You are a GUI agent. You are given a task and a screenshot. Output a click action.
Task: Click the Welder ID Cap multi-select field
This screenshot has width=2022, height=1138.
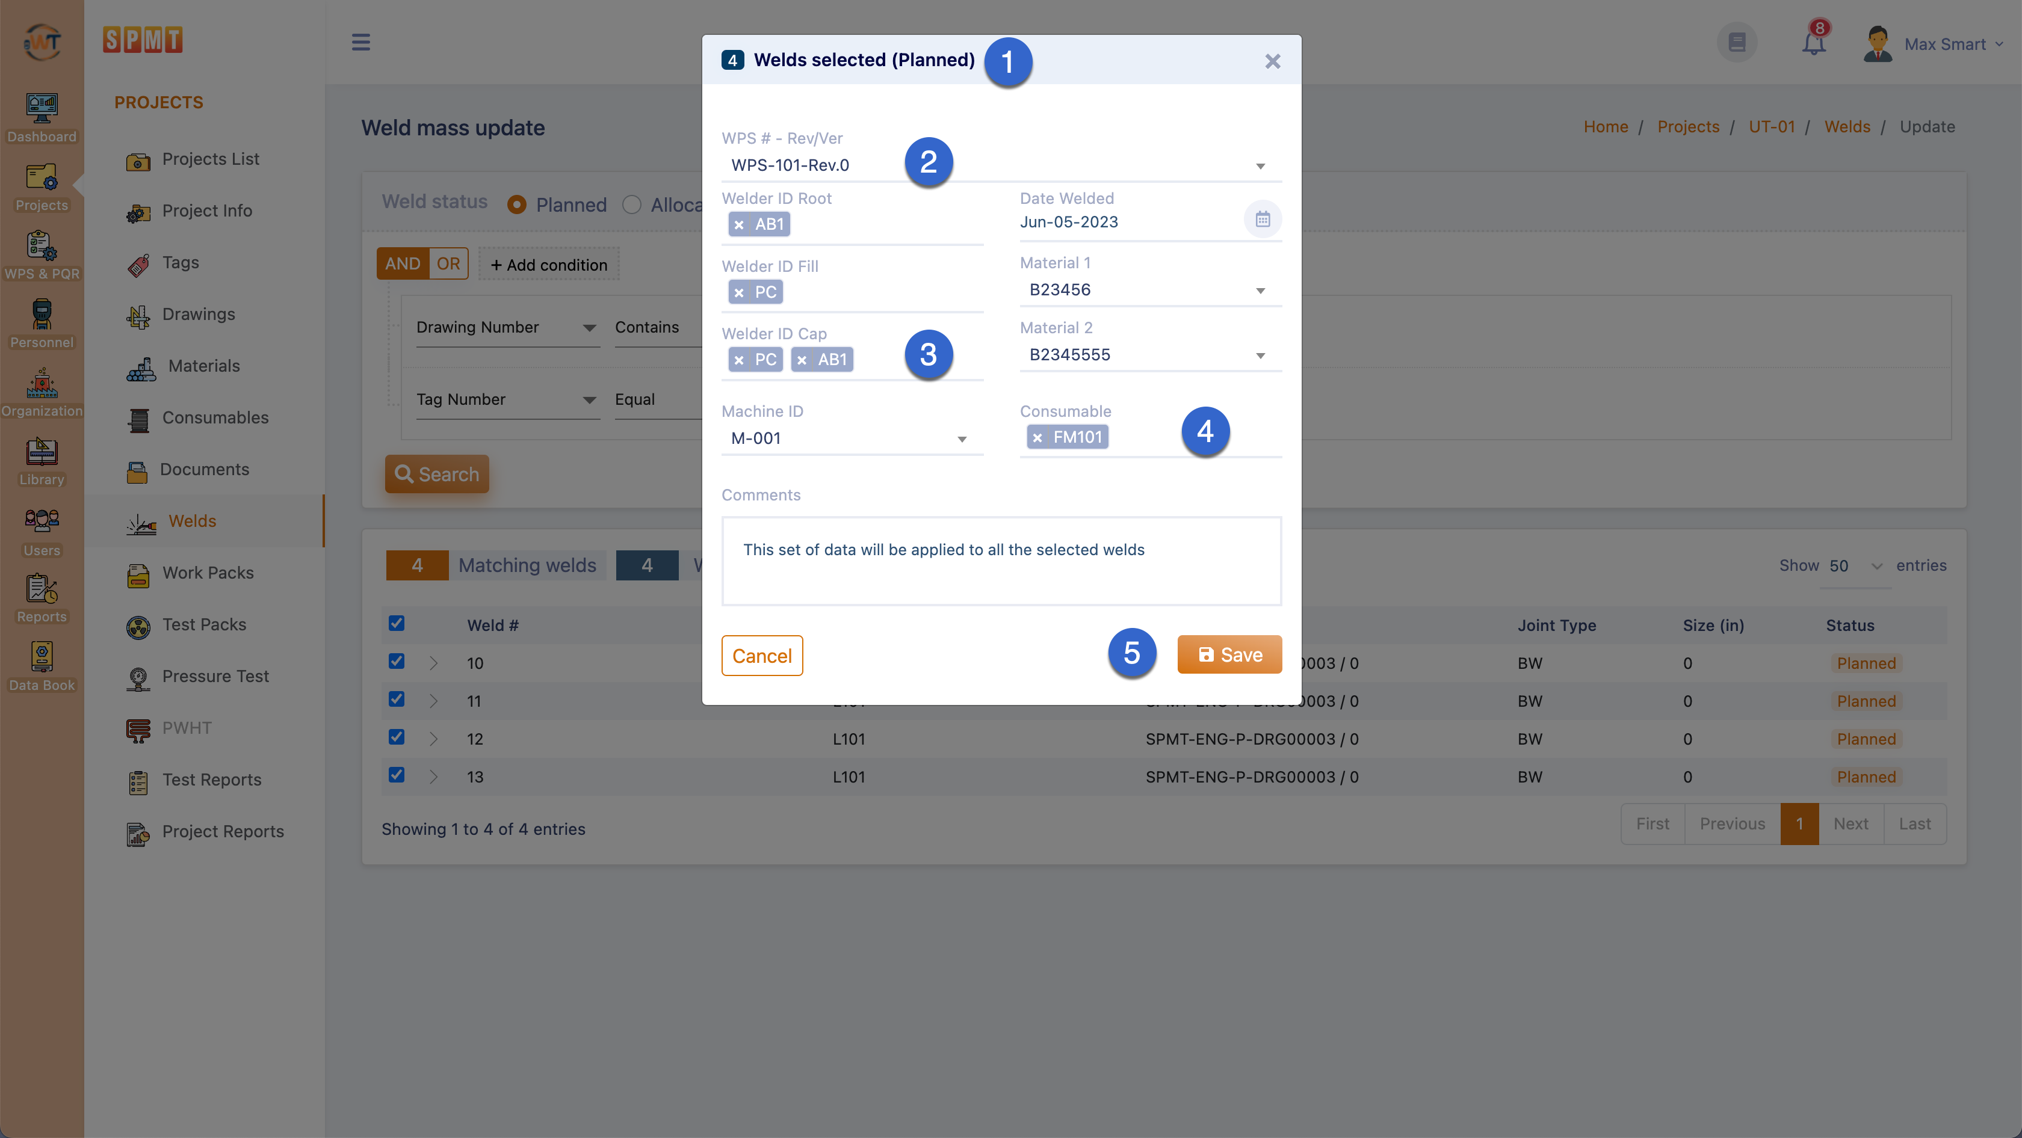pyautogui.click(x=853, y=360)
